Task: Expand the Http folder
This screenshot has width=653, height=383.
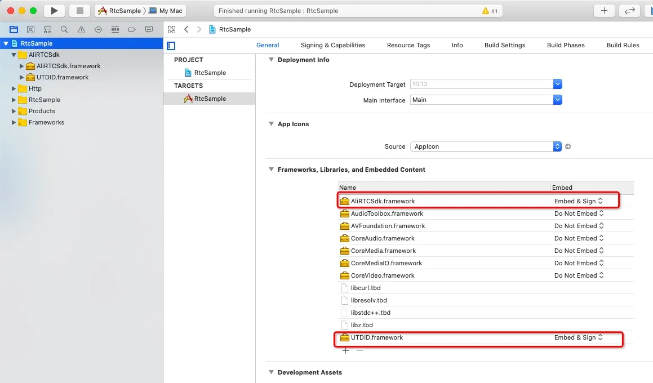Action: (14, 88)
